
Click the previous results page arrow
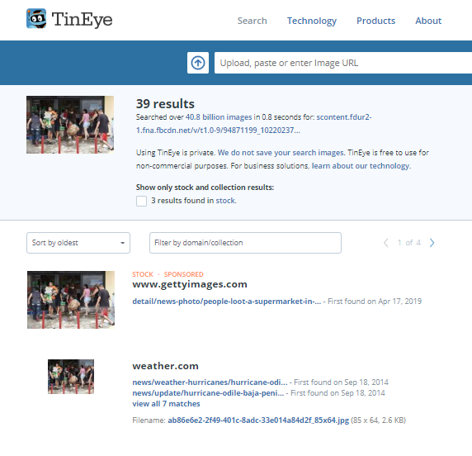pyautogui.click(x=386, y=243)
